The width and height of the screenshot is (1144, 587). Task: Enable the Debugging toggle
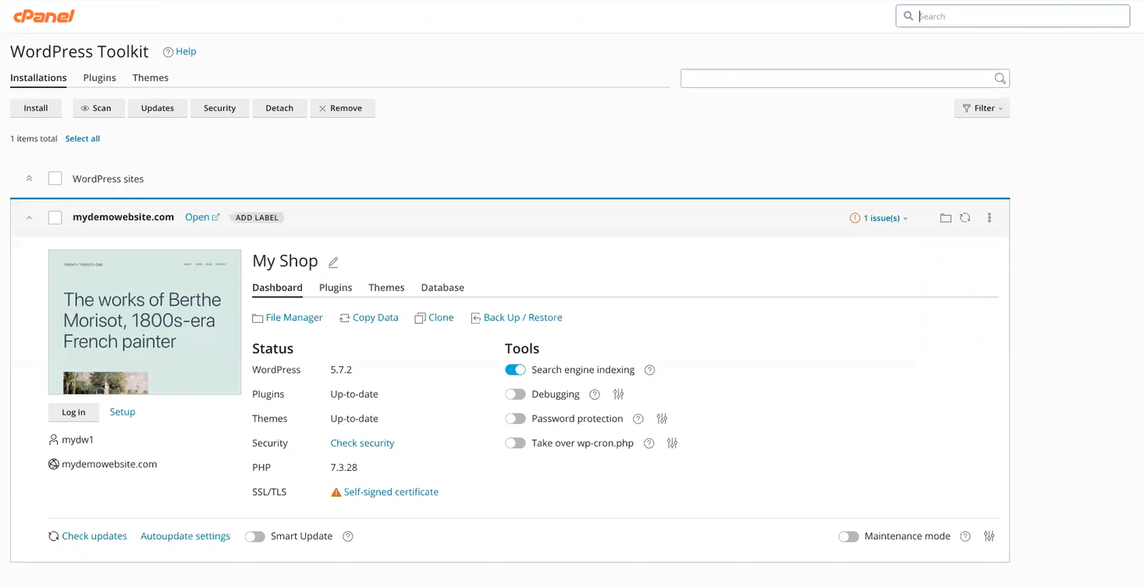click(x=515, y=394)
